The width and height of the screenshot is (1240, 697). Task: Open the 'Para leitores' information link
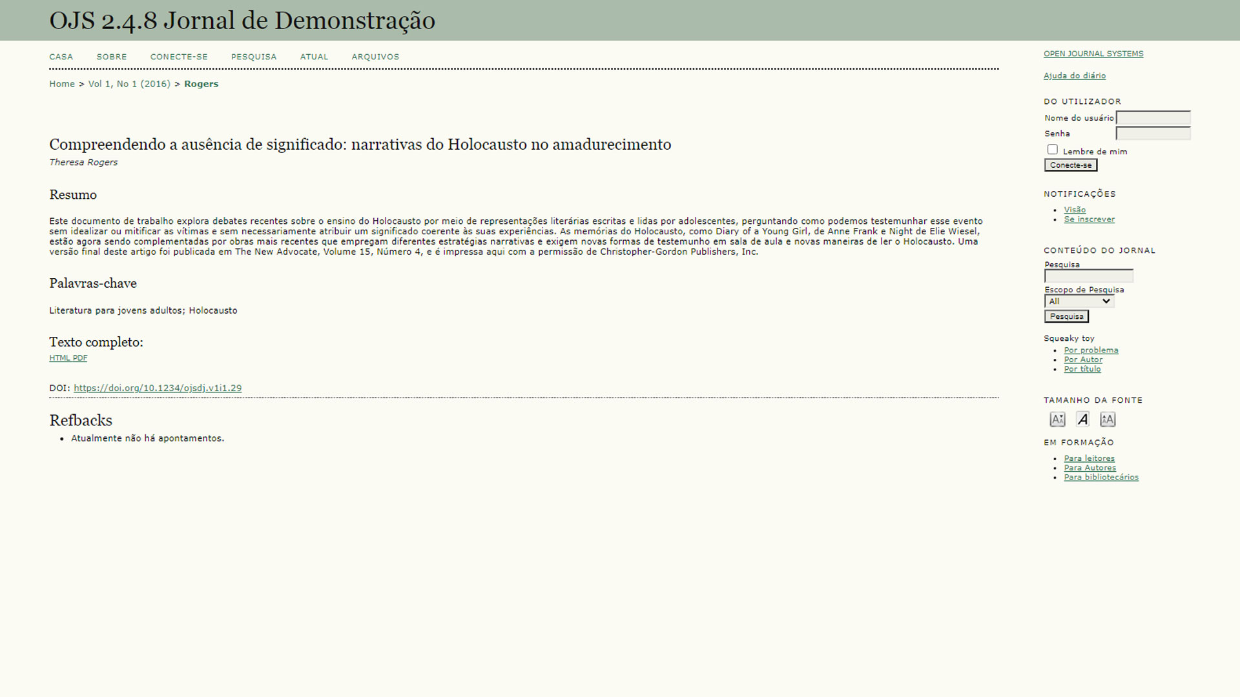tap(1090, 459)
